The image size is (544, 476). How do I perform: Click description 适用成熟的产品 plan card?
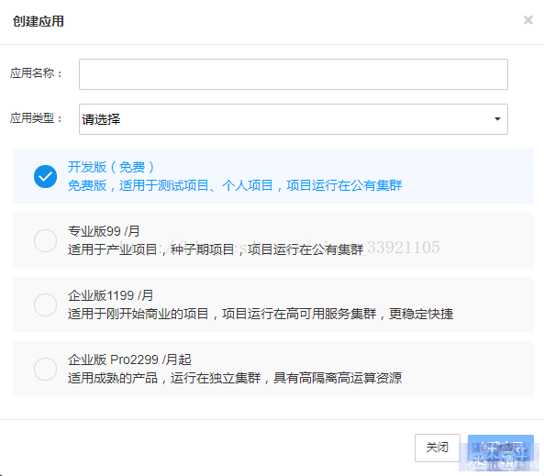pos(235,378)
